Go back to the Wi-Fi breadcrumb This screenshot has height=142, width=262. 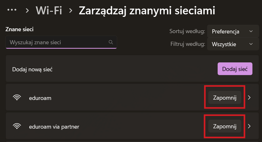[50, 11]
